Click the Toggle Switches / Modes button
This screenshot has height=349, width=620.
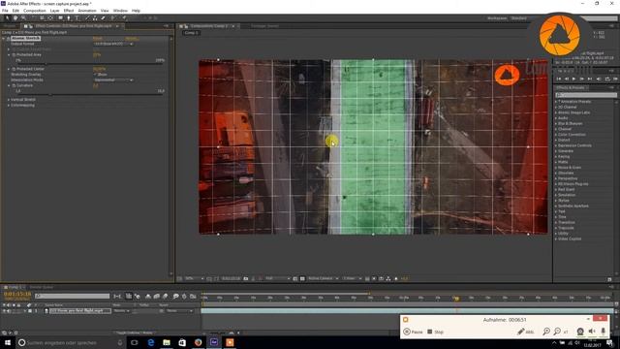click(x=134, y=333)
